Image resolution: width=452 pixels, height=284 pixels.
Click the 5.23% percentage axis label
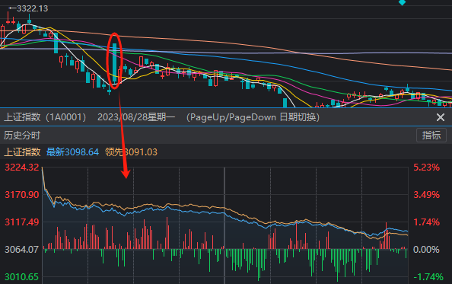[x=427, y=168]
